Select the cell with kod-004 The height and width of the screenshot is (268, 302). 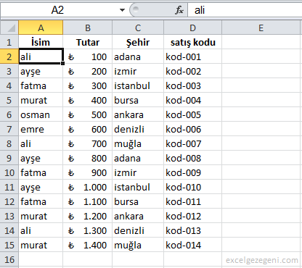[x=192, y=100]
